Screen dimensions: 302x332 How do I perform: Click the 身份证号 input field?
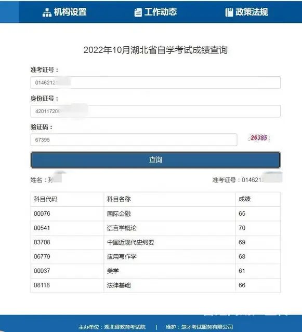coord(155,111)
